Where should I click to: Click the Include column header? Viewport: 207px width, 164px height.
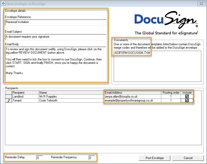pos(187,93)
